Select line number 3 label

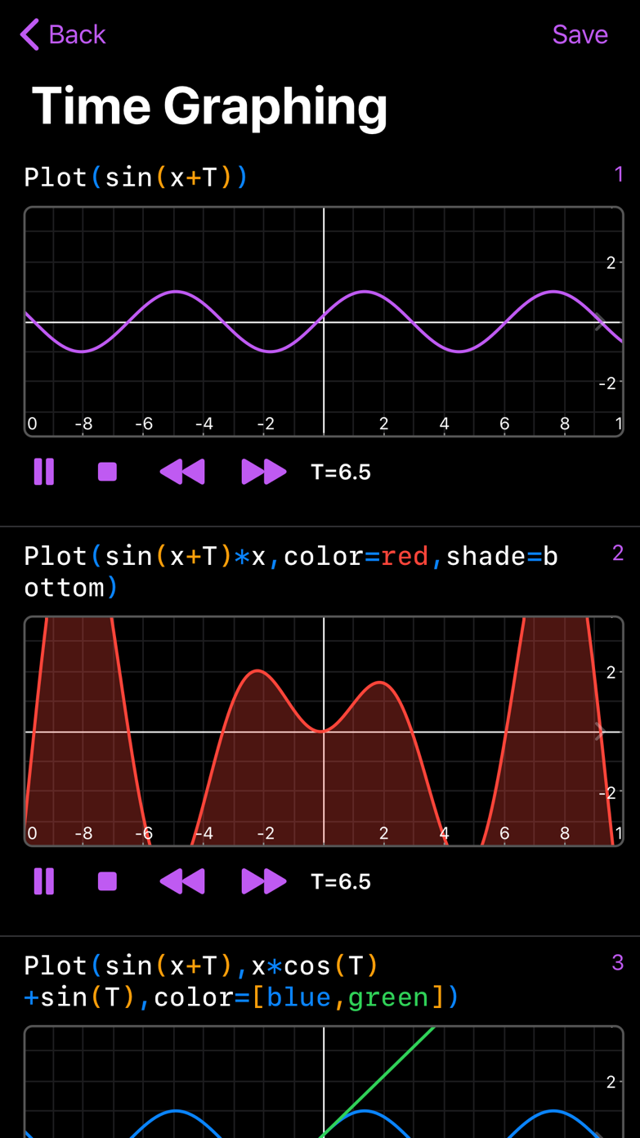point(618,962)
